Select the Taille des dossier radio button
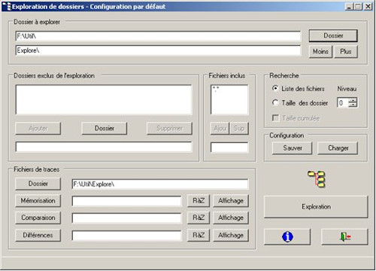The height and width of the screenshot is (271, 376). click(x=275, y=102)
